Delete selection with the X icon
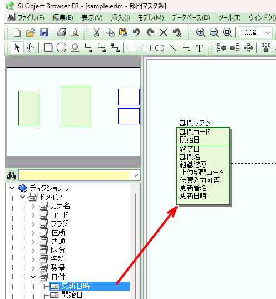Viewport: 276px width, 299px height. (x=164, y=32)
